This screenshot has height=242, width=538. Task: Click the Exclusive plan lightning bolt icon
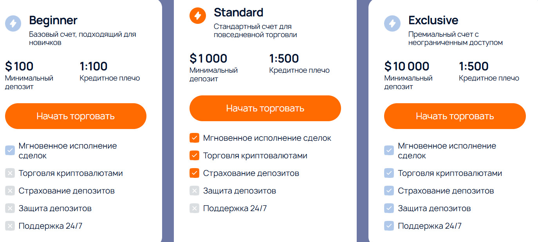(392, 23)
